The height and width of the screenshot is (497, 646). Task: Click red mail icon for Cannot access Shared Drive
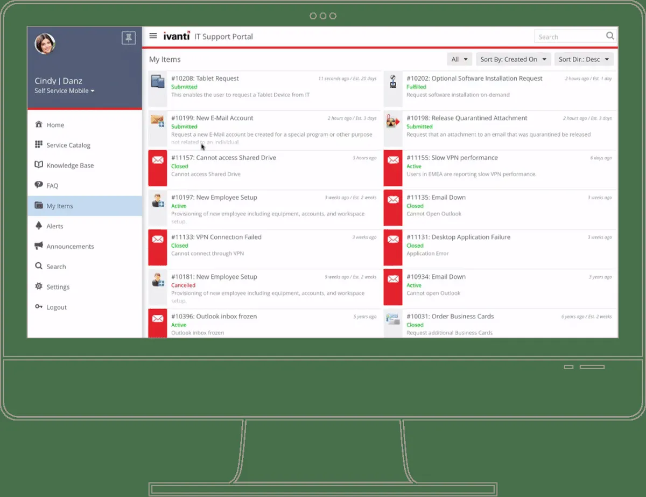(158, 160)
